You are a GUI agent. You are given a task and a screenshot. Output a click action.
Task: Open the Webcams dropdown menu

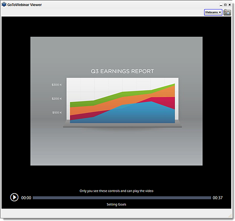[x=213, y=12]
